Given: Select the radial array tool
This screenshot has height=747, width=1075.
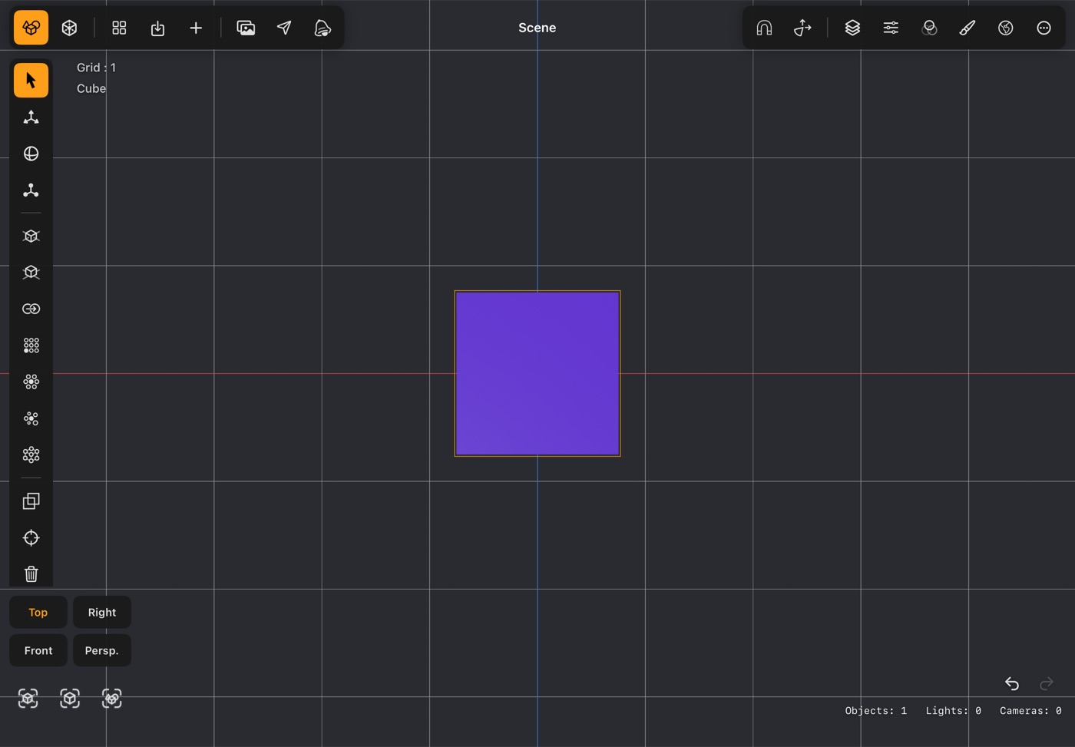Looking at the screenshot, I should coord(31,382).
